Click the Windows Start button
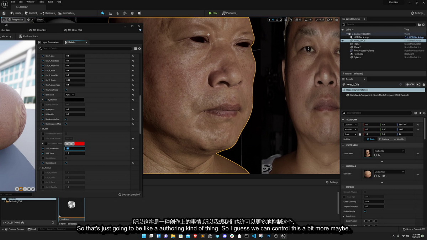This screenshot has width=427, height=240. click(x=144, y=236)
